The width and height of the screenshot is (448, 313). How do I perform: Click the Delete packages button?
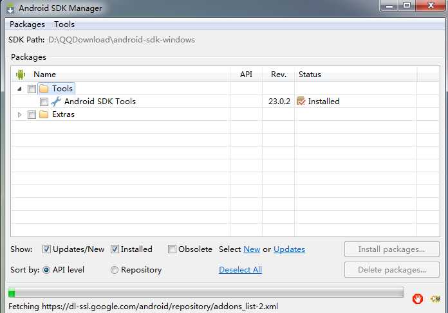[392, 270]
